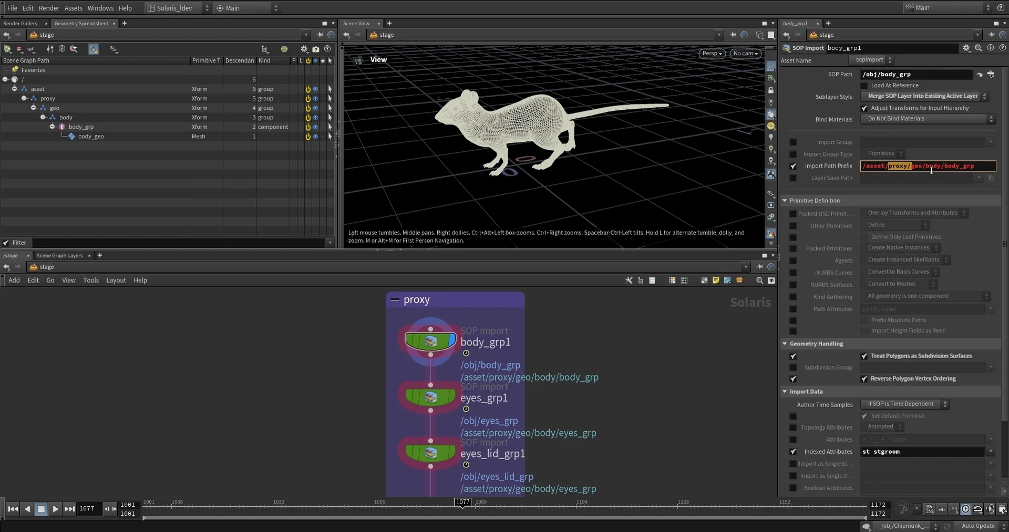The height and width of the screenshot is (532, 1009).
Task: Collapse the proxy item in the Scene Graph Path
Action: pyautogui.click(x=23, y=98)
